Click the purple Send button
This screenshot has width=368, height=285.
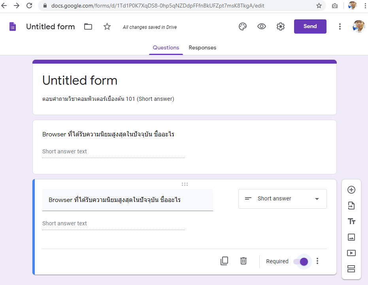click(x=310, y=26)
